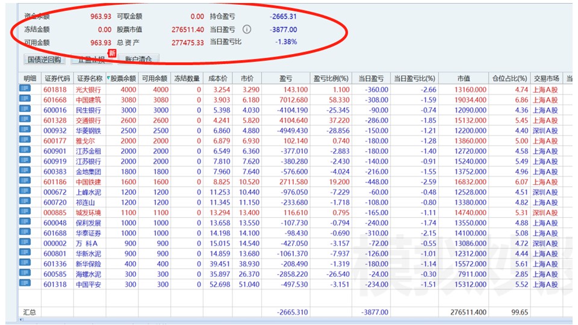Open detail icon for 金地集团 row
This screenshot has width=578, height=325.
[x=25, y=170]
